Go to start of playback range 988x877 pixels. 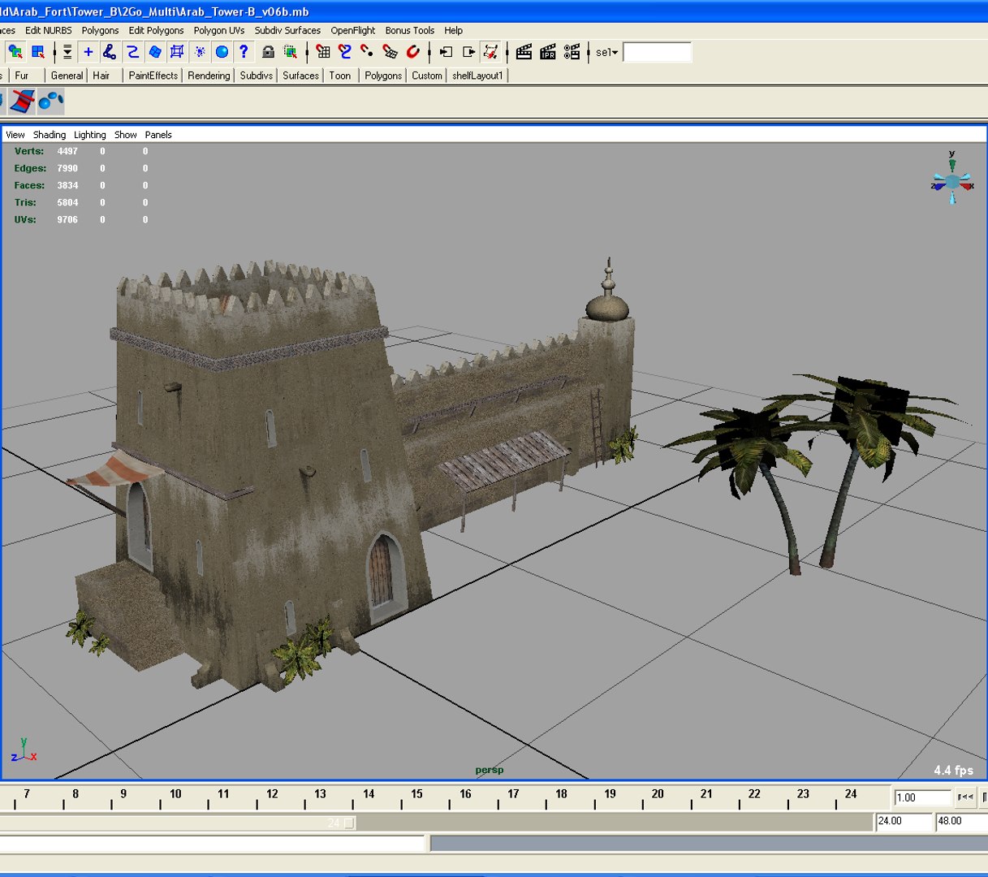(x=964, y=797)
